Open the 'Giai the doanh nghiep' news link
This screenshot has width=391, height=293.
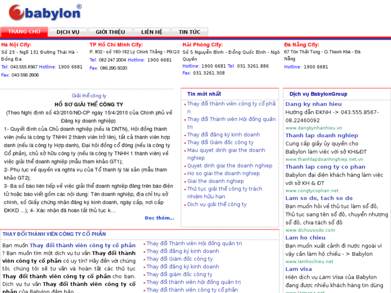[x=216, y=181]
